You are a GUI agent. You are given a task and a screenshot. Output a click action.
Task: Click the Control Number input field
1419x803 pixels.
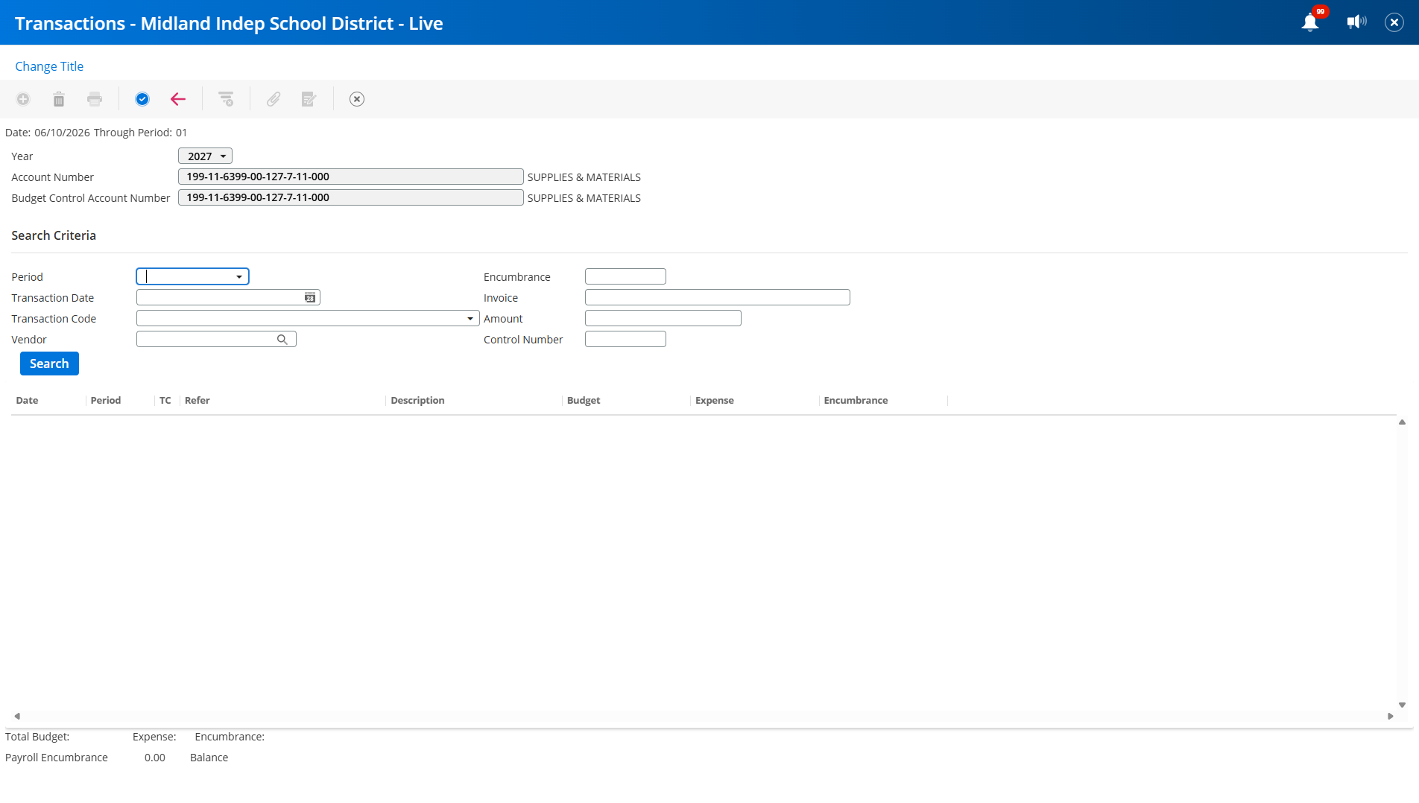(x=625, y=339)
